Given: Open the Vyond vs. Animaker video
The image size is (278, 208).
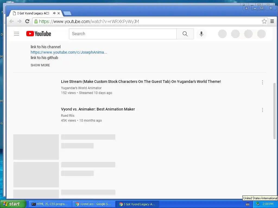Looking at the screenshot, I should pos(98,109).
